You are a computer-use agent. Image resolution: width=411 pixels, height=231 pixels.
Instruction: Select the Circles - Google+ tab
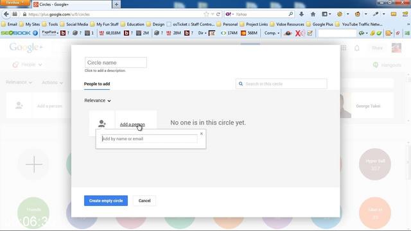(x=72, y=4)
